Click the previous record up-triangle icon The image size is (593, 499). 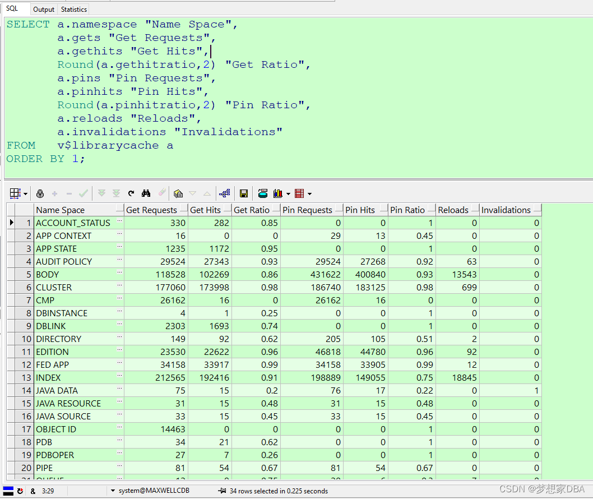click(207, 193)
